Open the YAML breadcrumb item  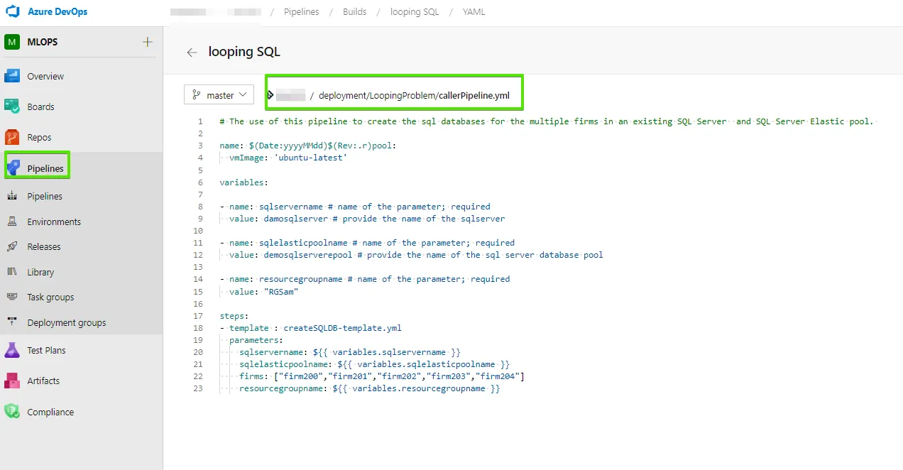tap(473, 11)
